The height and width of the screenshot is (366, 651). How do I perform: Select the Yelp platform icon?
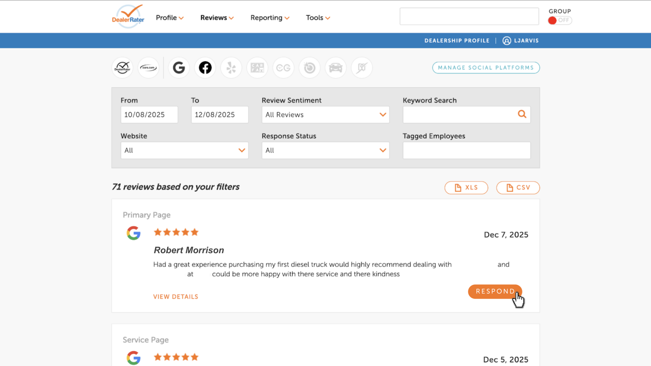(x=231, y=68)
